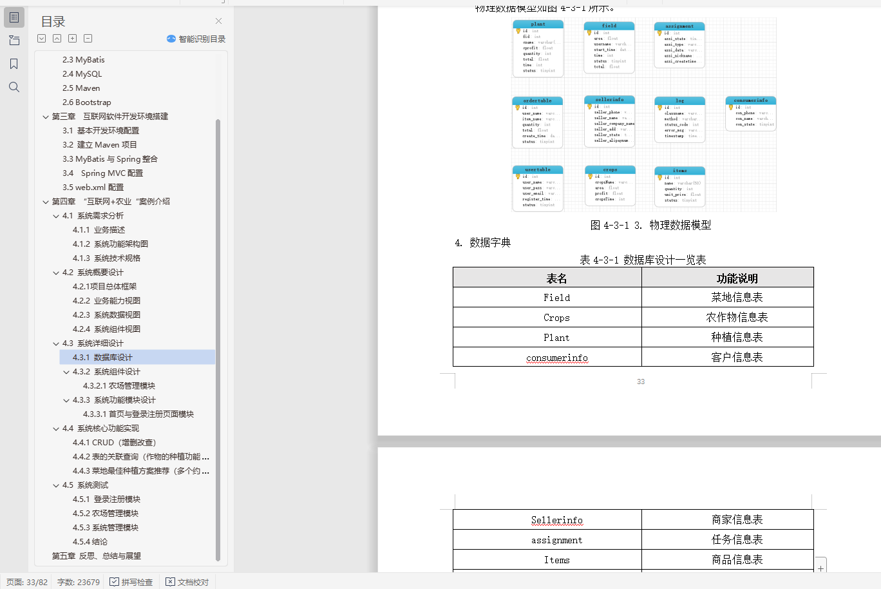This screenshot has height=589, width=881.
Task: Jump to 4.5.1 登录注册模块
Action: [106, 499]
